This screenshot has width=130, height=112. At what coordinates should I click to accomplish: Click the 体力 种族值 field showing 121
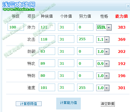47,27
